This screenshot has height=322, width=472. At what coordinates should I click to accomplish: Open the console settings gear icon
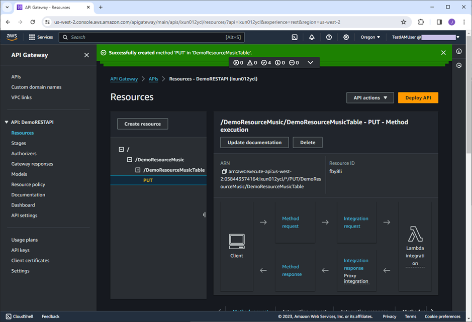point(346,37)
